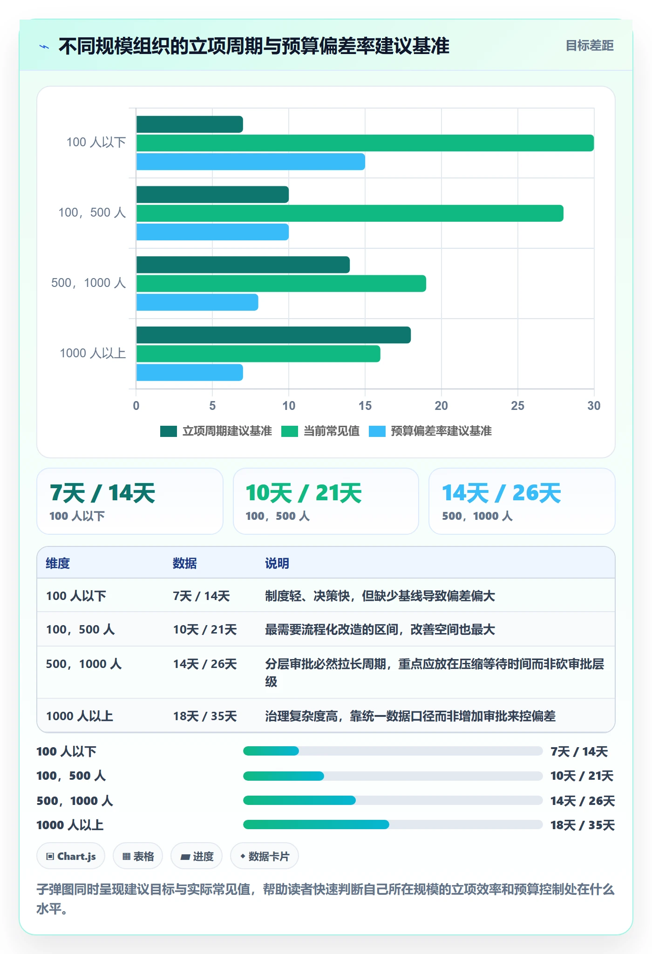Click the dark teal bar for 100 人以下

[190, 124]
